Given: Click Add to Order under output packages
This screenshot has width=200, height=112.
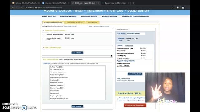Looking at the screenshot, I should tap(77, 53).
